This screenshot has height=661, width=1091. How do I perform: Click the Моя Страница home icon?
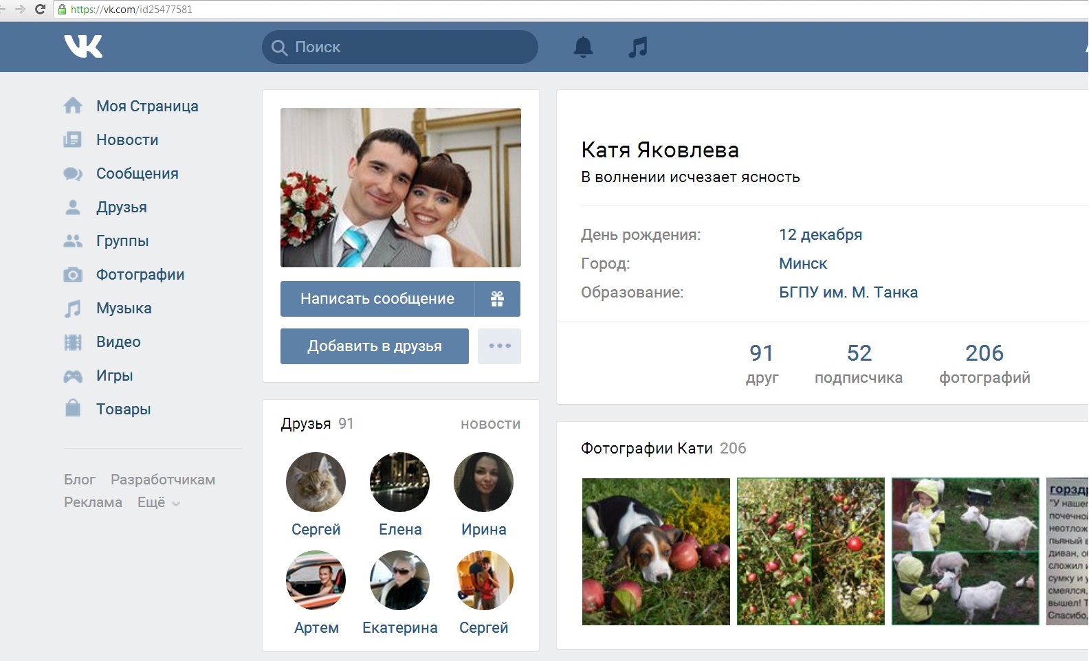(x=73, y=106)
